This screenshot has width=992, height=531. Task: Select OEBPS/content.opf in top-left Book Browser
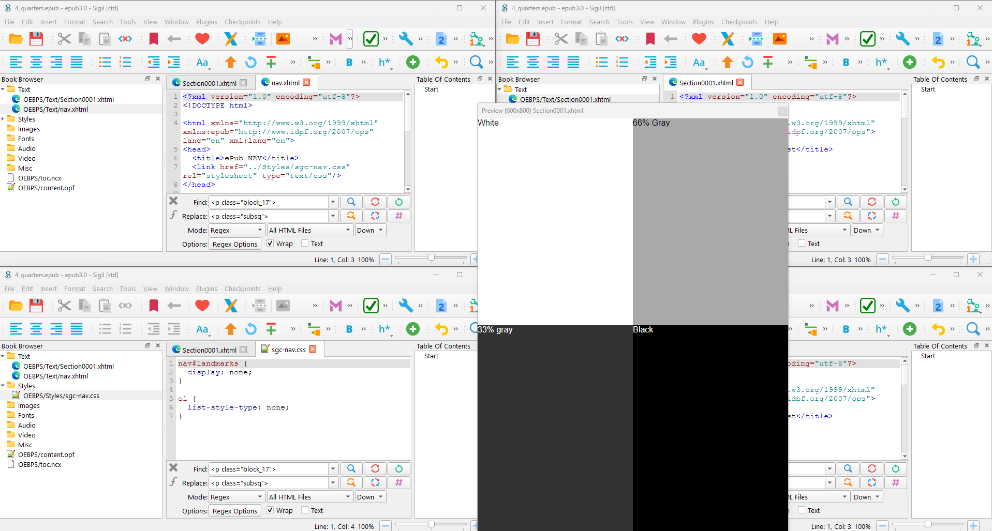point(46,188)
